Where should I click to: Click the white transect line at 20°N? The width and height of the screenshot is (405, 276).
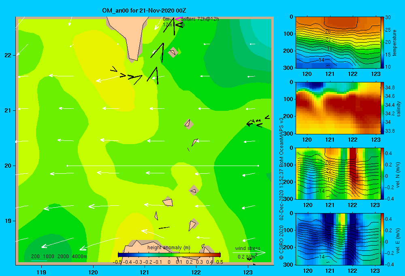[x=163, y=166]
